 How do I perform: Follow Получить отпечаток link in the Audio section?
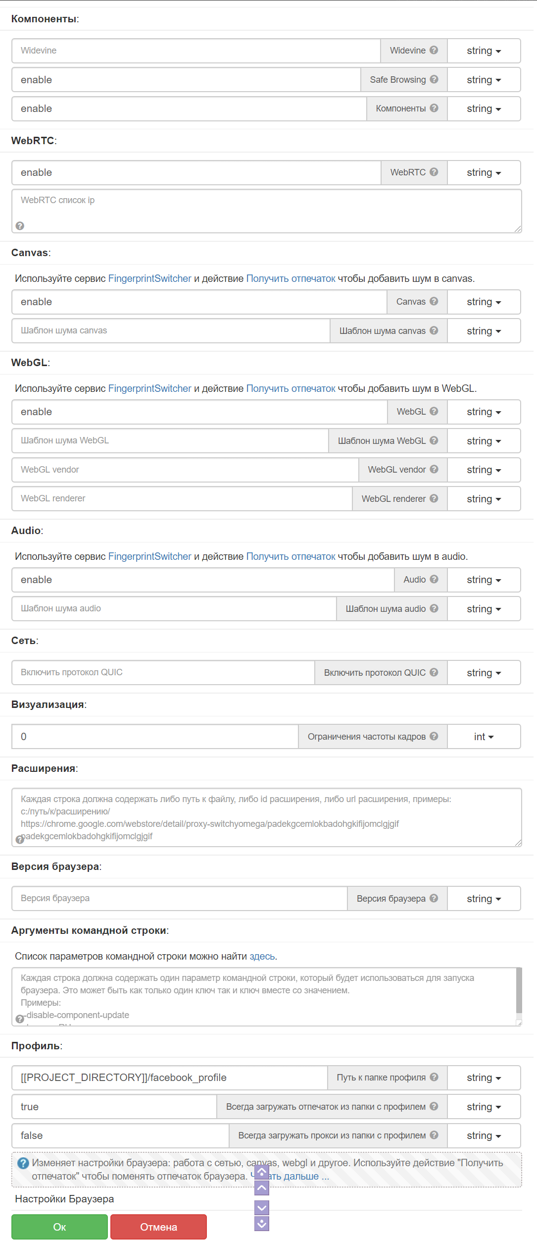coord(291,556)
